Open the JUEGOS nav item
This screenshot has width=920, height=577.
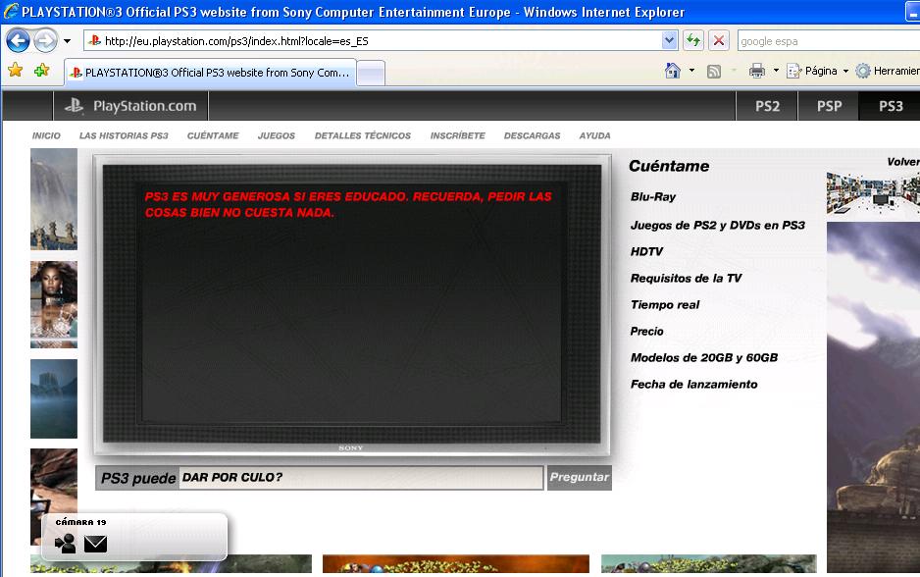click(x=277, y=135)
